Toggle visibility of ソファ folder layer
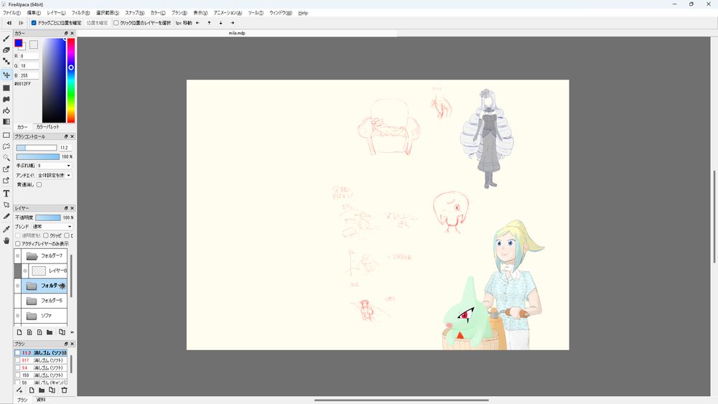This screenshot has height=404, width=718. [17, 316]
